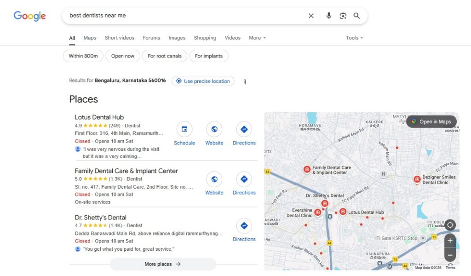Switch to the Short videos tab

(119, 38)
